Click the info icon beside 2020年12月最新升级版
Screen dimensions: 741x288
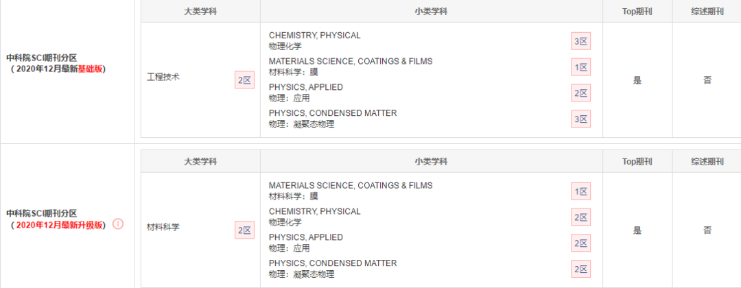click(118, 224)
